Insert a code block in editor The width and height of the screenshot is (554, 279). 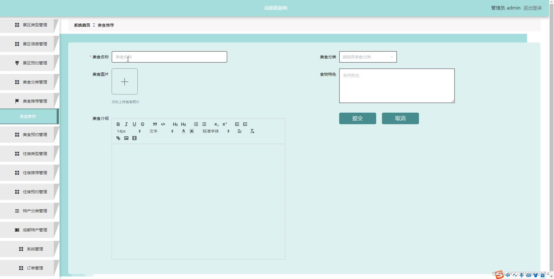163,124
